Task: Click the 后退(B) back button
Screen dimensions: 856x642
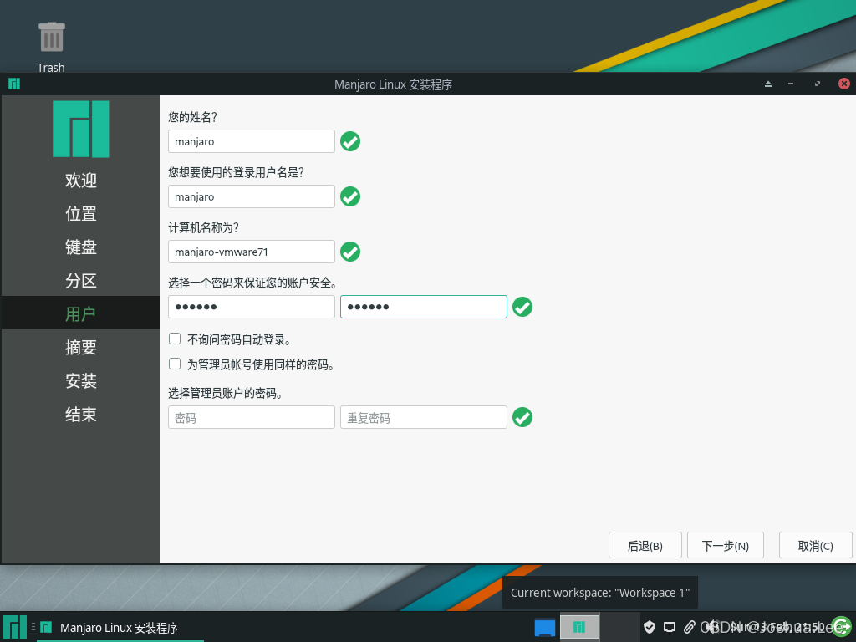Action: click(645, 545)
